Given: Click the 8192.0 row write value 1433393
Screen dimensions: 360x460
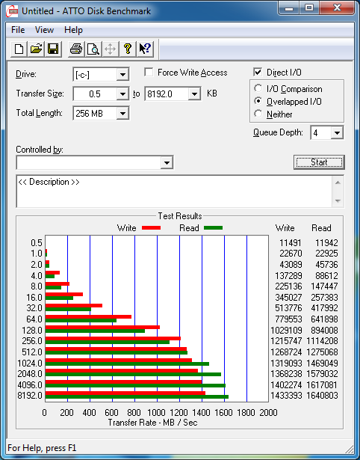Looking at the screenshot, I should 286,396.
